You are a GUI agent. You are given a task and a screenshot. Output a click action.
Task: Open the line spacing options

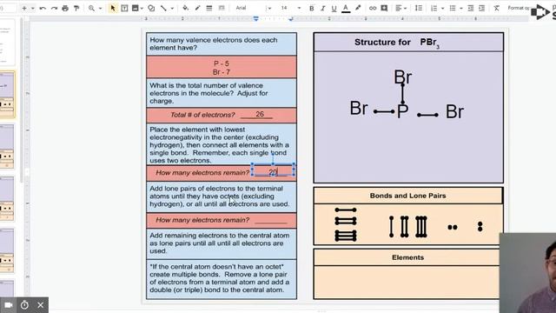click(x=419, y=8)
